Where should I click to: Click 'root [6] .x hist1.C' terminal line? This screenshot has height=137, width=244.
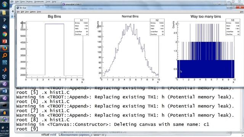click(43, 102)
